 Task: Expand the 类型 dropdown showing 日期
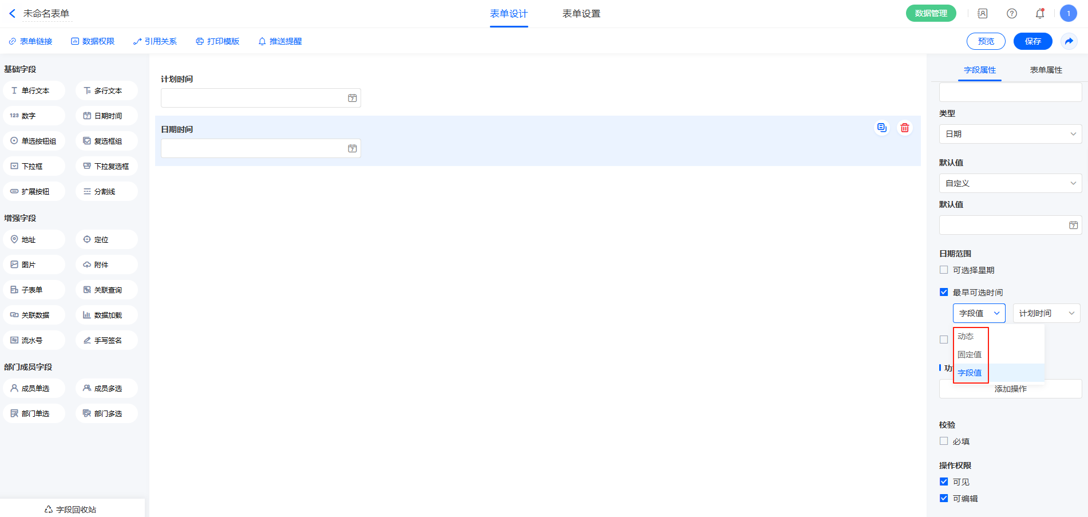[1010, 134]
